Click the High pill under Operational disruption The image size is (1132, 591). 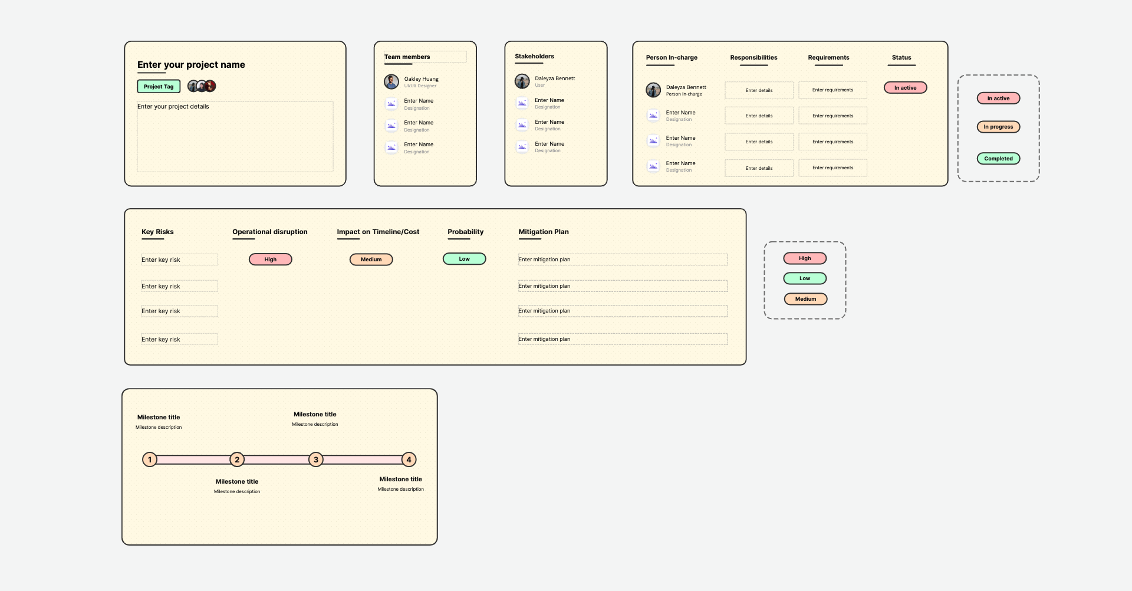tap(271, 260)
